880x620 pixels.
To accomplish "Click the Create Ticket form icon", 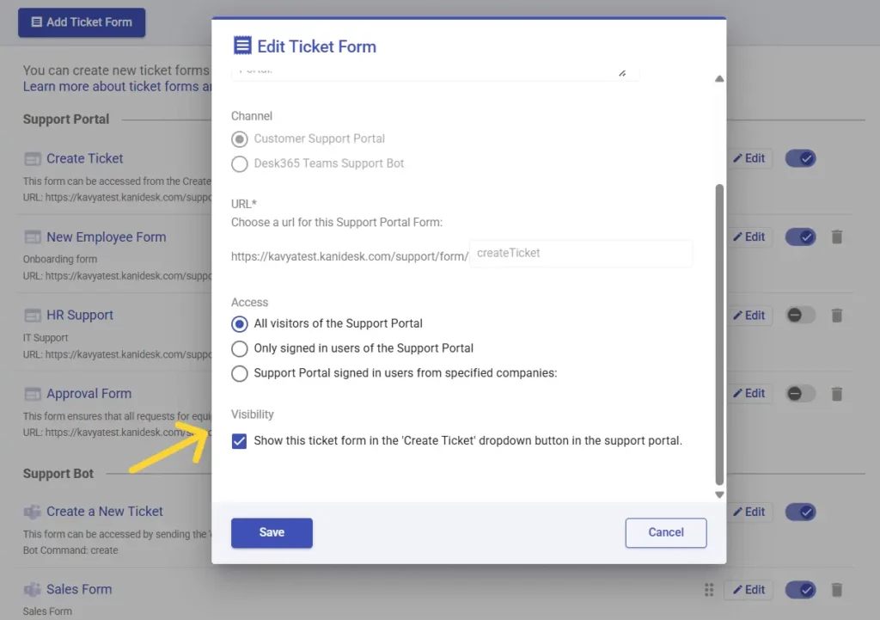I will 33,159.
